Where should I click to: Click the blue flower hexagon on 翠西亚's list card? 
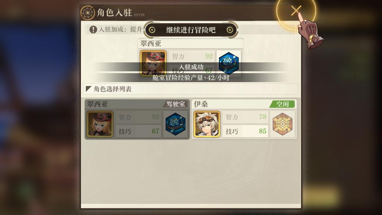[175, 124]
